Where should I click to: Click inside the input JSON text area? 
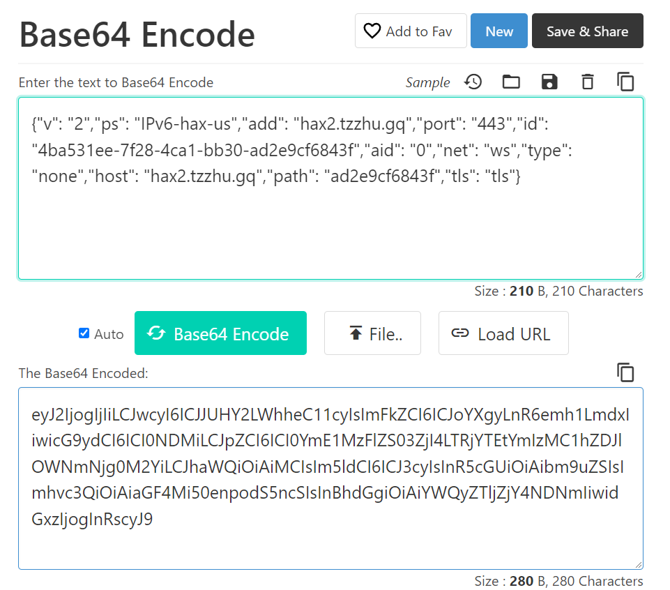330,223
